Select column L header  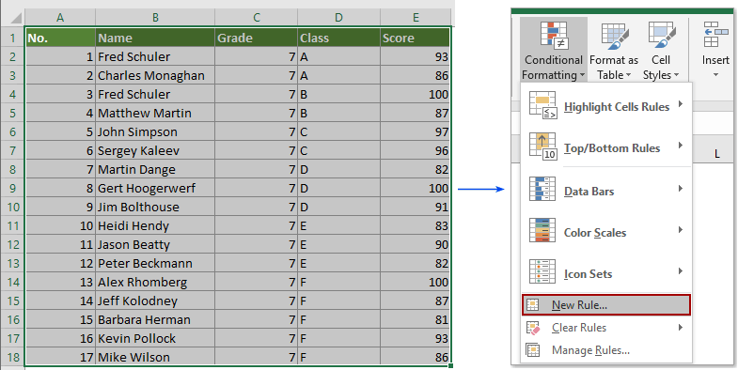click(716, 154)
